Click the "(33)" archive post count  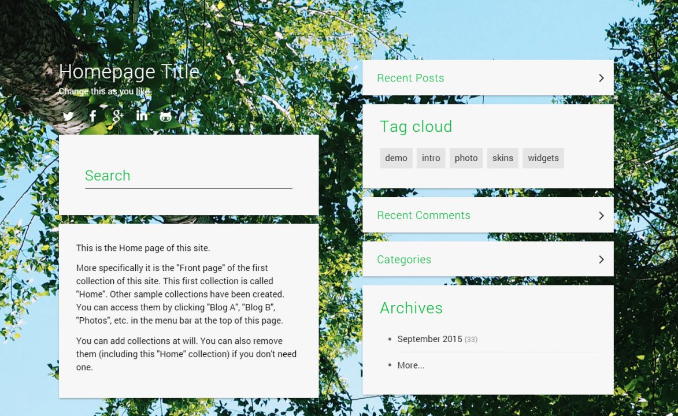click(471, 340)
